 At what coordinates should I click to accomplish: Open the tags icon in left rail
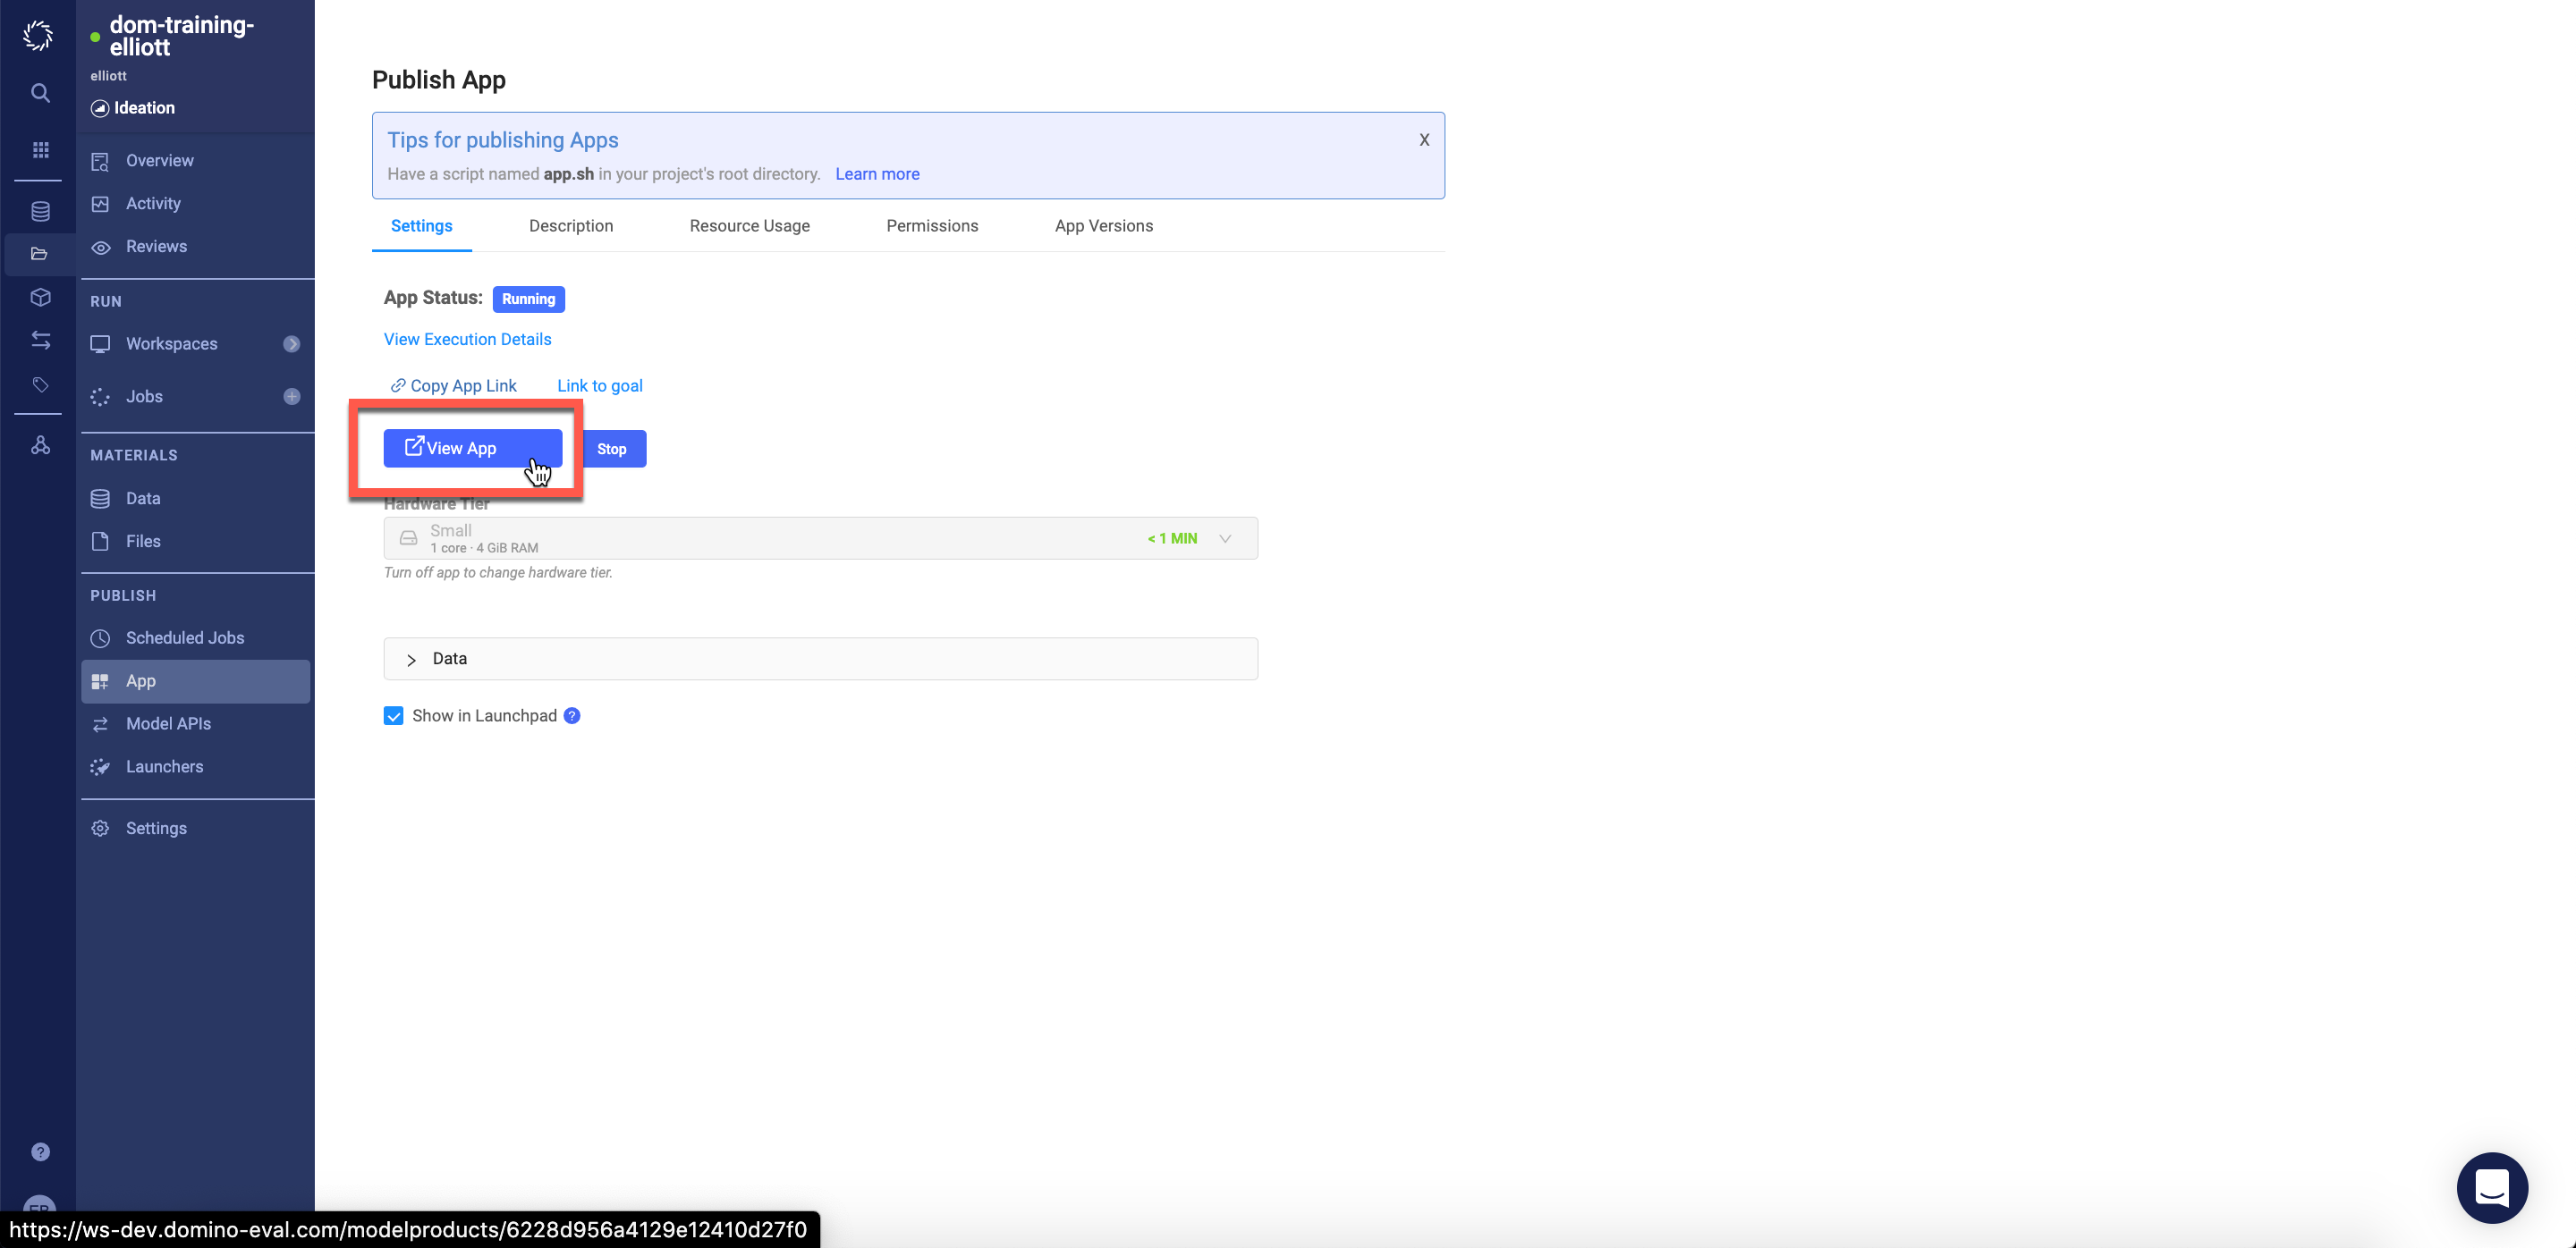pyautogui.click(x=40, y=384)
